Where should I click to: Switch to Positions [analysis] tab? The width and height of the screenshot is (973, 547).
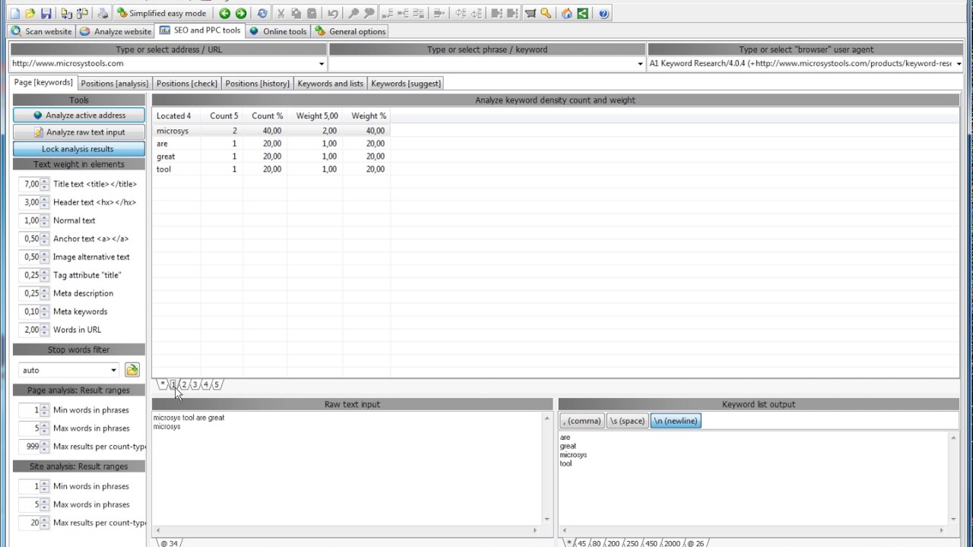tap(114, 84)
